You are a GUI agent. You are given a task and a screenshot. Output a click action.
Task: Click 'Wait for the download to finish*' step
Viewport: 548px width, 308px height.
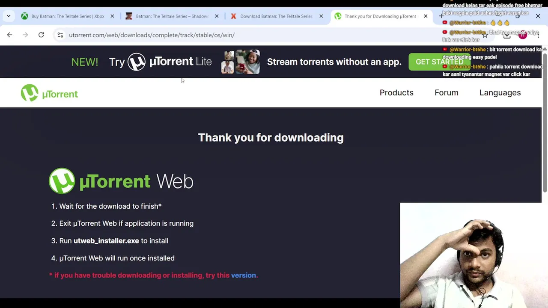110,206
